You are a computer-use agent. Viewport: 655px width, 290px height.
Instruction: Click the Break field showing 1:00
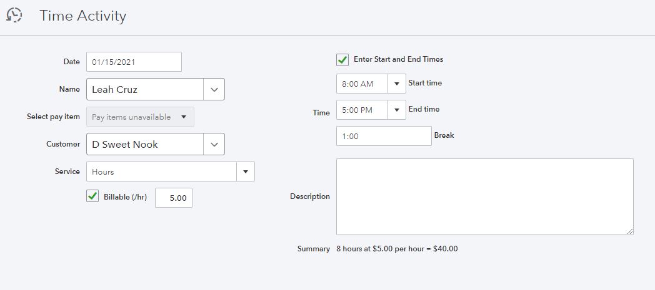(x=383, y=137)
